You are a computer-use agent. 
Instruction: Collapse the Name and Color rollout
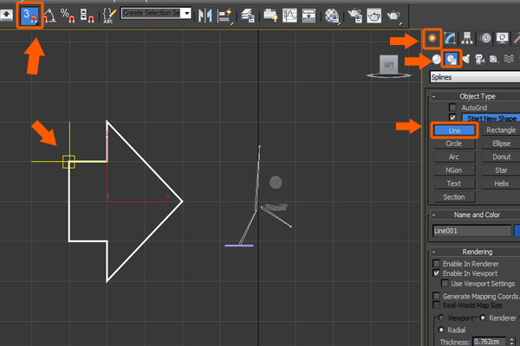(x=476, y=215)
